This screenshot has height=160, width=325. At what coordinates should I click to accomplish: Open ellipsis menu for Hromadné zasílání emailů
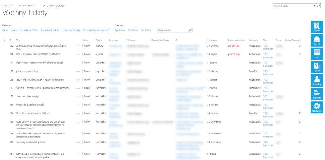tap(78, 105)
